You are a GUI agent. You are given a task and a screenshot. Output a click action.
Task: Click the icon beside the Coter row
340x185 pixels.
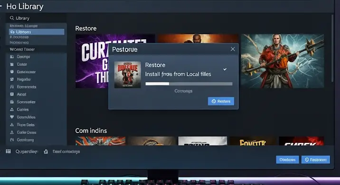pos(12,64)
